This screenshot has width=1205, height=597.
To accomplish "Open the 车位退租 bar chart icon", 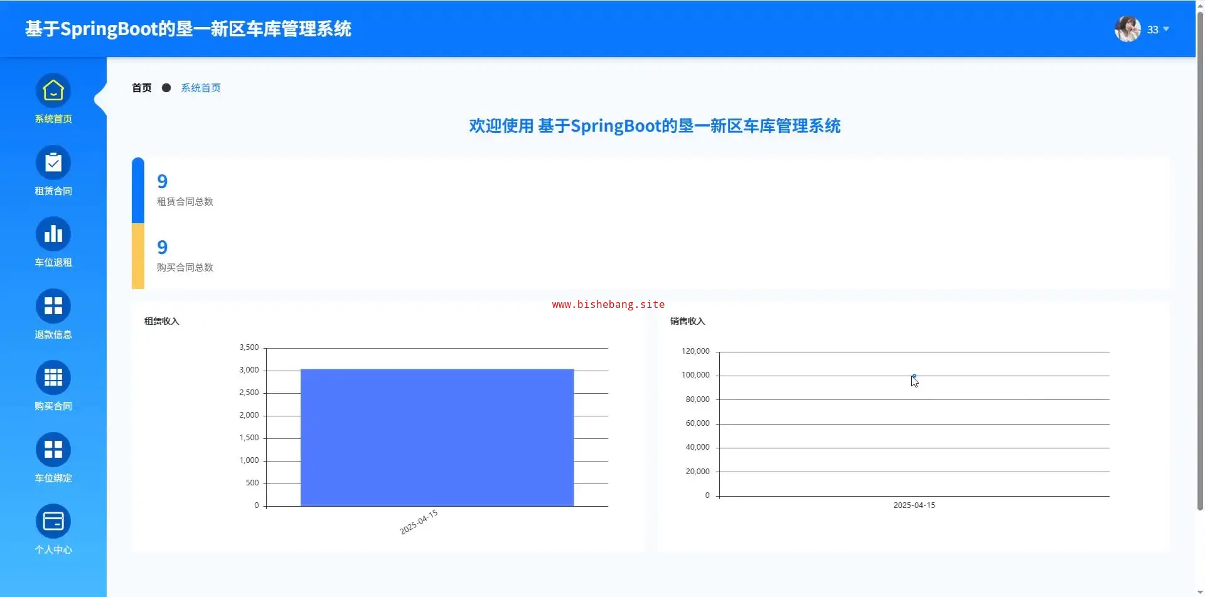I will coord(53,235).
